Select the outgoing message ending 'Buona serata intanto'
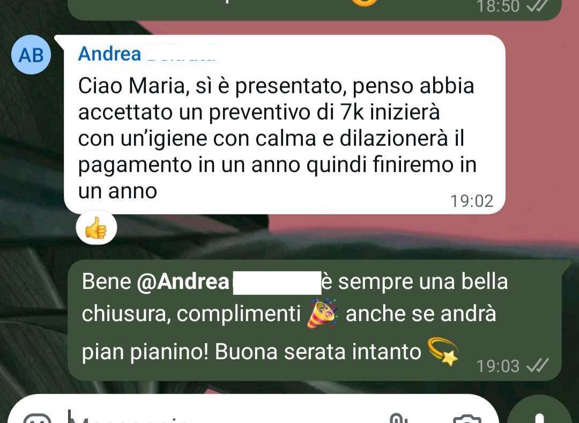This screenshot has height=423, width=579. (x=315, y=320)
